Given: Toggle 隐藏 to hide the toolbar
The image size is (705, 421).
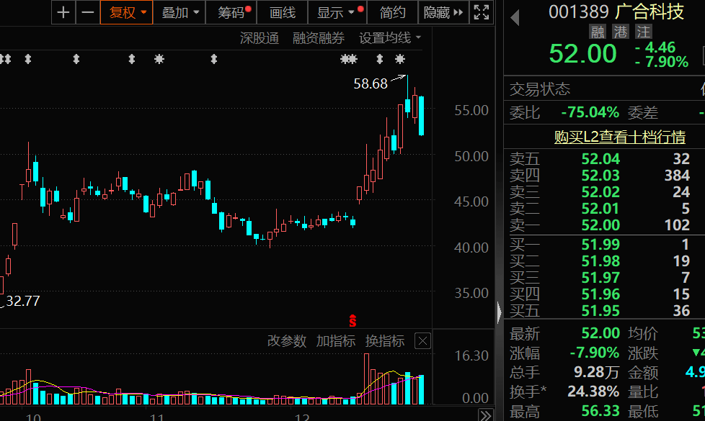Looking at the screenshot, I should 438,12.
